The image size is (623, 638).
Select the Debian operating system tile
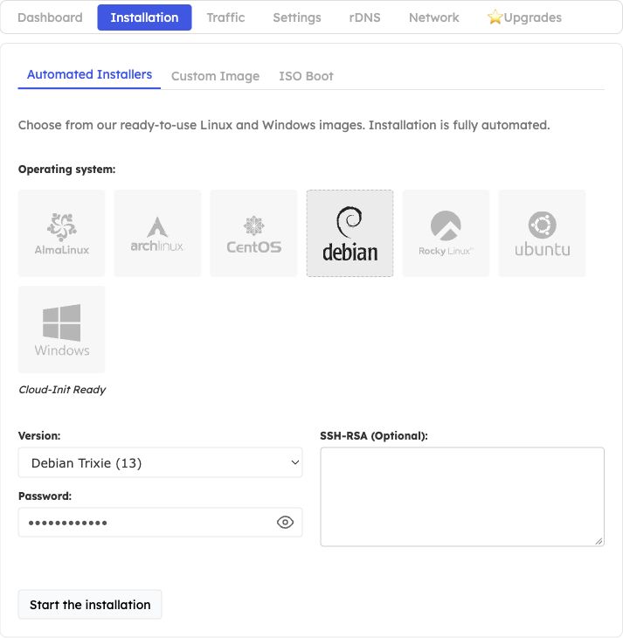point(350,233)
